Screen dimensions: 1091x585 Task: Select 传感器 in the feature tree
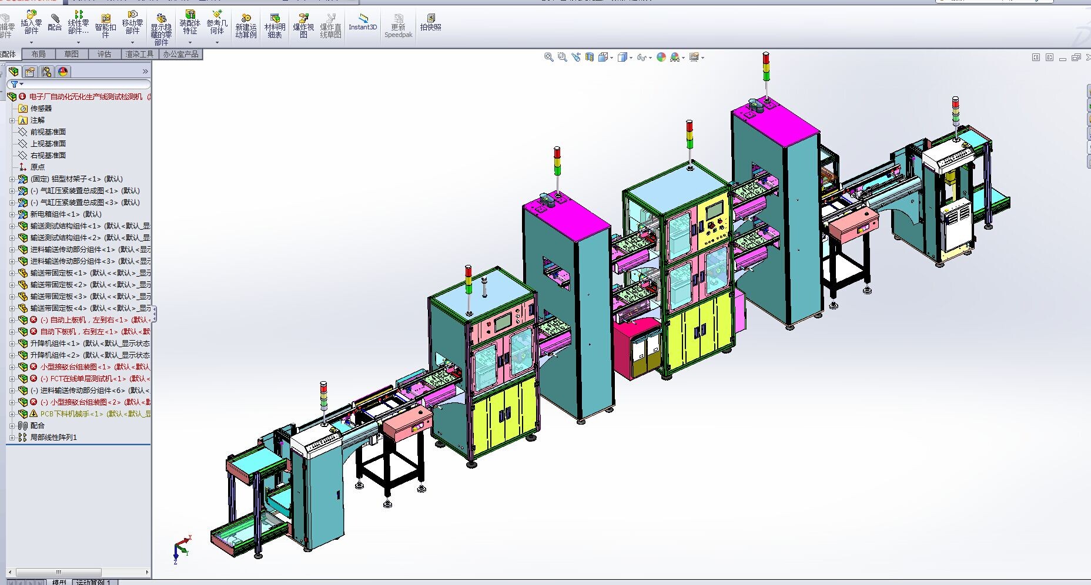click(41, 109)
